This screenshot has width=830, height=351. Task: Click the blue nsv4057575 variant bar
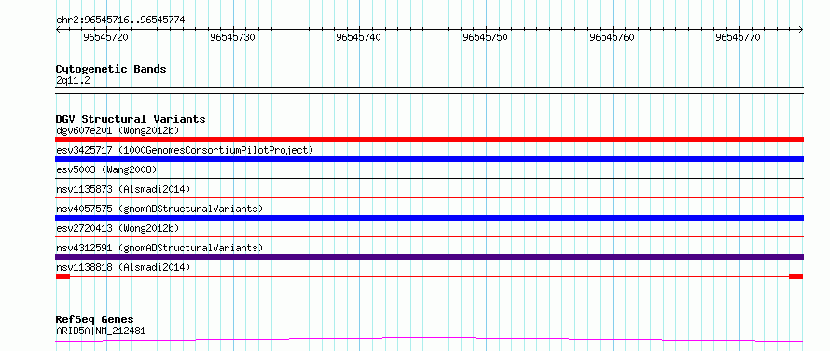click(429, 218)
